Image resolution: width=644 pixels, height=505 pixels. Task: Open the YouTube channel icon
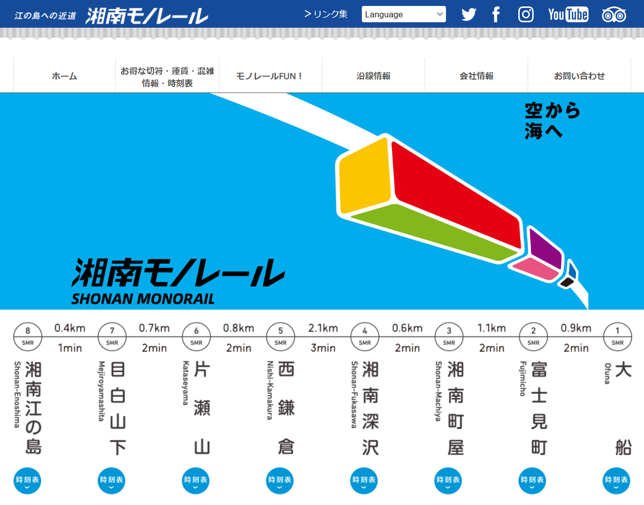click(568, 14)
